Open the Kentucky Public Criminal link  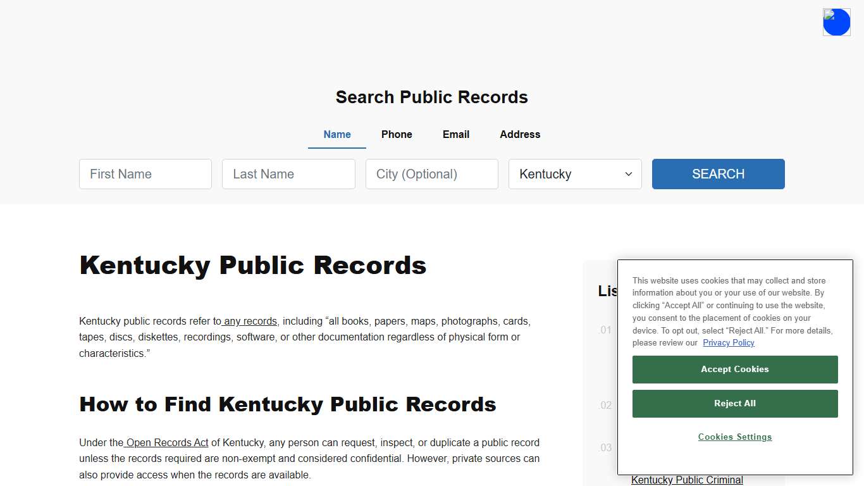tap(687, 480)
